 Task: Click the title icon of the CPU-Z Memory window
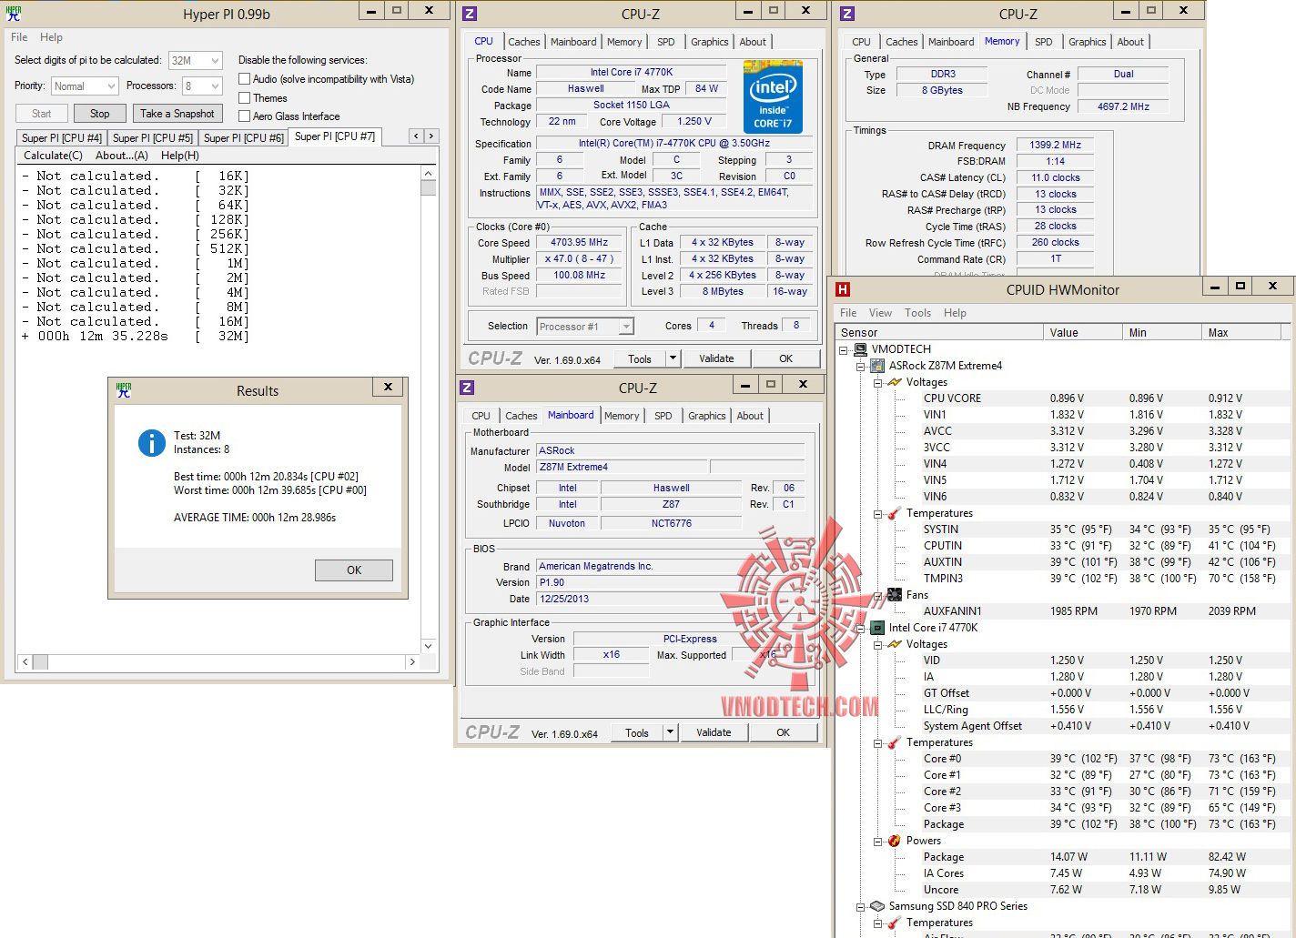tap(846, 14)
